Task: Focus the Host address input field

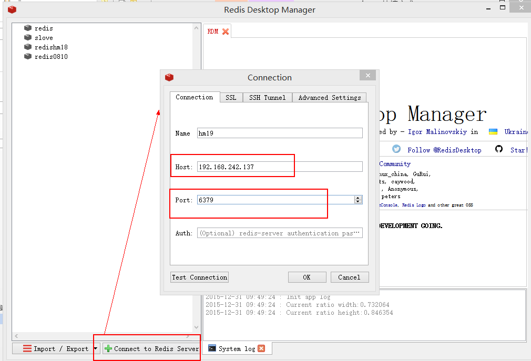Action: click(x=280, y=167)
